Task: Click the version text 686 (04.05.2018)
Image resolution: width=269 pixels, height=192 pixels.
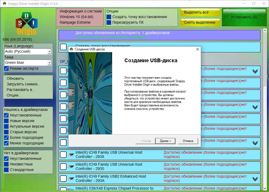Action: (x=17, y=40)
